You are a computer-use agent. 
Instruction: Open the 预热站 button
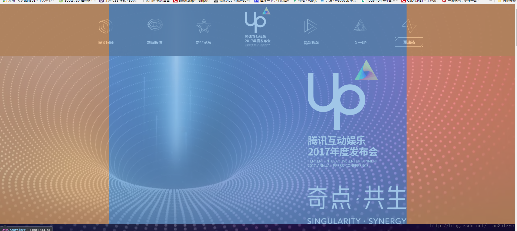tap(409, 42)
